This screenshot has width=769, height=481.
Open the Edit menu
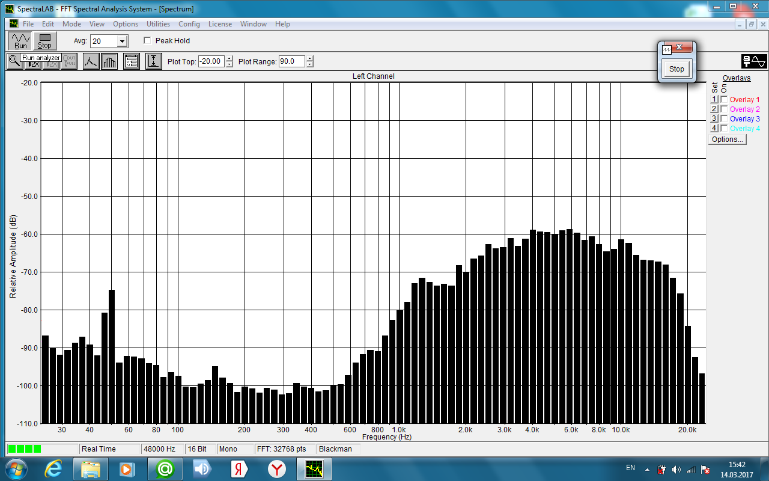coord(48,24)
